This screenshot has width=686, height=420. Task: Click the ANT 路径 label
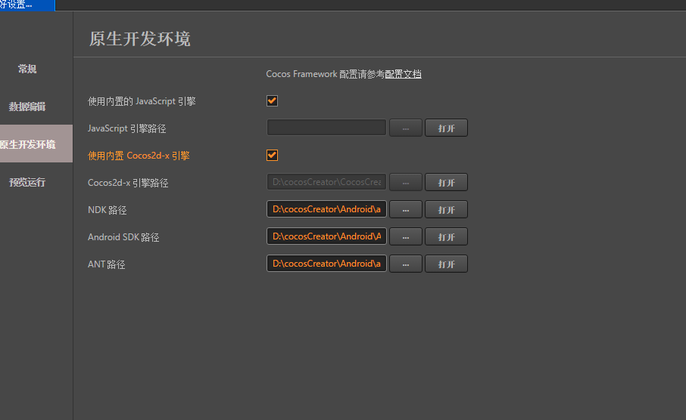click(x=106, y=264)
